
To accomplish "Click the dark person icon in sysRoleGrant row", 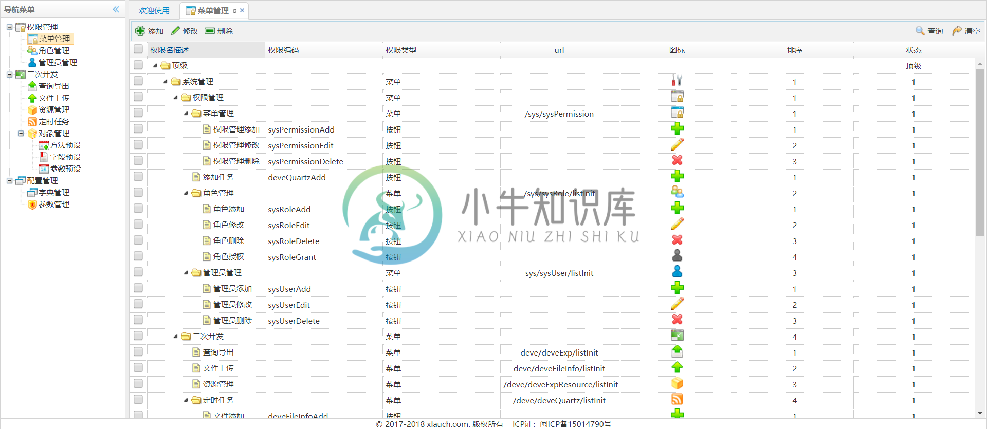I will click(x=677, y=256).
